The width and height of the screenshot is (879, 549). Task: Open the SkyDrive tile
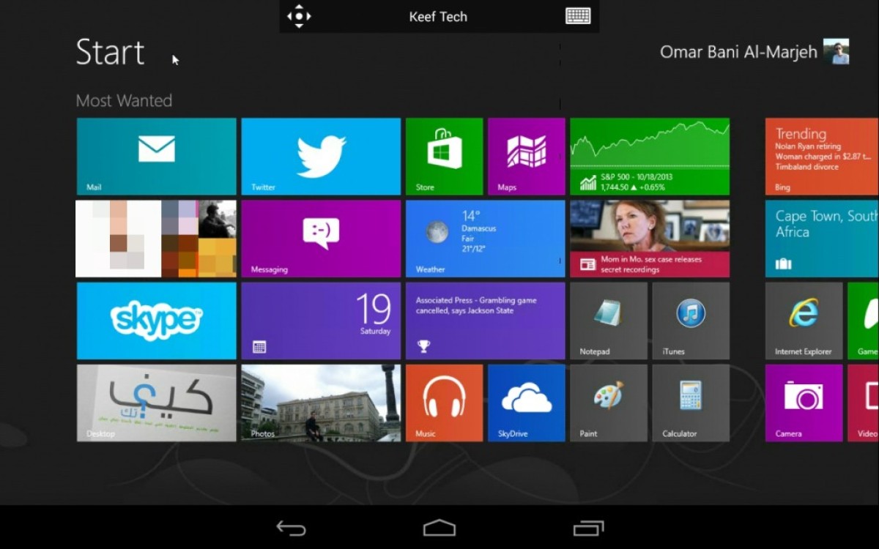coord(526,403)
